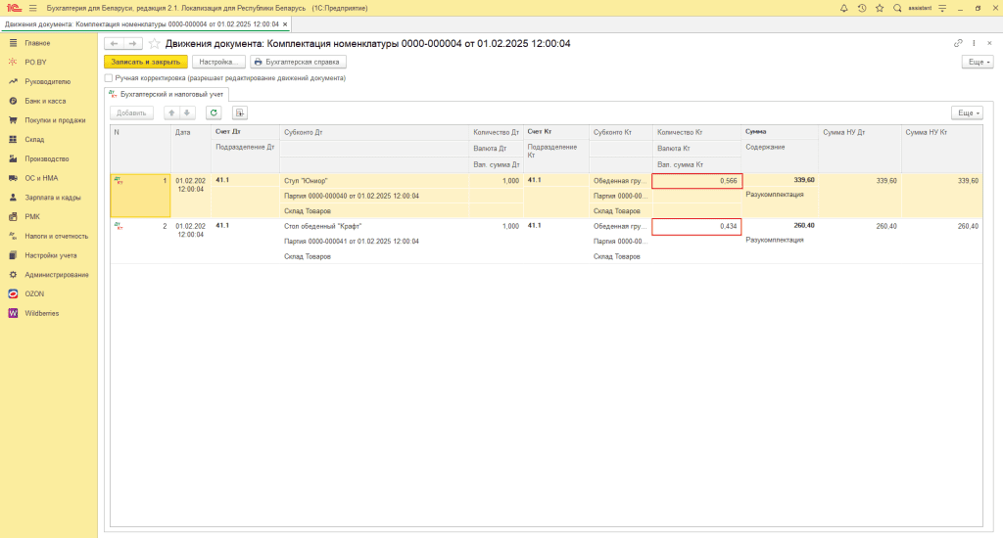Open the history clock icon
This screenshot has height=538, width=1003.
point(861,8)
